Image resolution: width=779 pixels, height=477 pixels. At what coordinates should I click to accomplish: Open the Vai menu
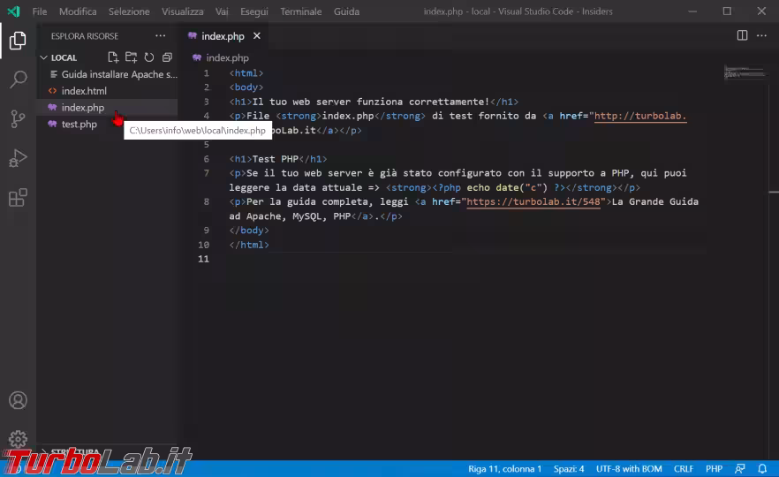pos(222,11)
